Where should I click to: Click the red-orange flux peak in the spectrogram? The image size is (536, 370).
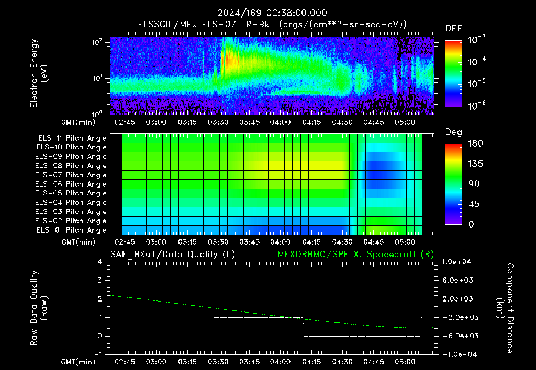click(x=228, y=59)
